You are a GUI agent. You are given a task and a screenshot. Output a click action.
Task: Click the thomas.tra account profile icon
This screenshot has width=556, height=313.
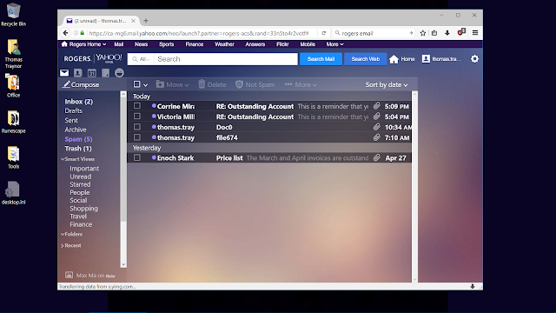click(426, 59)
